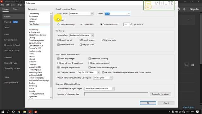Select the Security (Enhanced) category

[36, 94]
